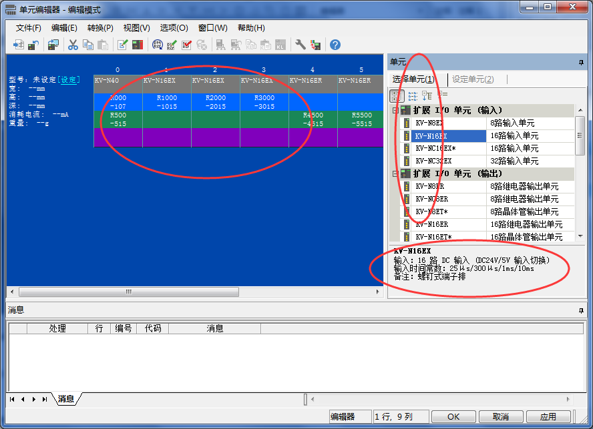Click the greyed network unit undo icon
593x429 pixels.
click(x=236, y=45)
